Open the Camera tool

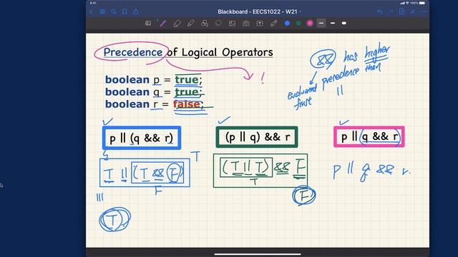coord(246,24)
